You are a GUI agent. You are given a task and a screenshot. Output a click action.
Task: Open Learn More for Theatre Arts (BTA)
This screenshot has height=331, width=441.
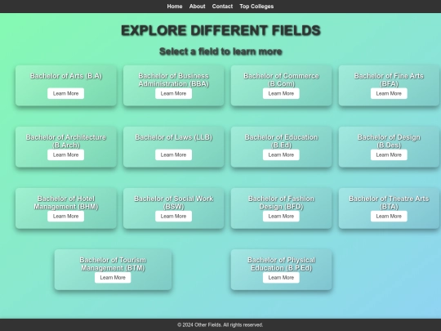point(389,216)
